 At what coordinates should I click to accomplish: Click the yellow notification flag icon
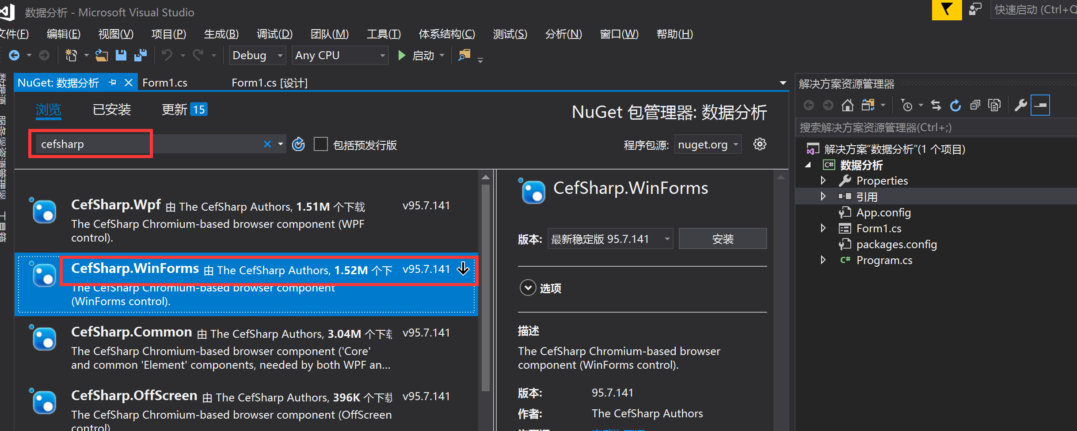(x=947, y=9)
